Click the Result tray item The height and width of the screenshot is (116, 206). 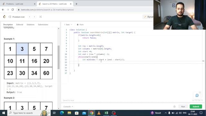156,113
